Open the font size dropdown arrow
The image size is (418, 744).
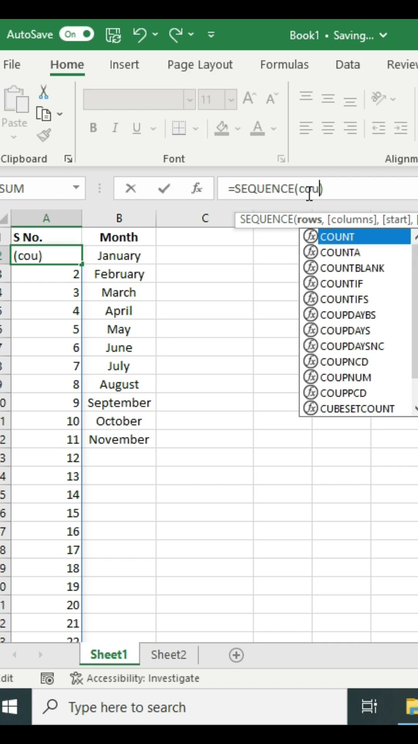pos(231,100)
